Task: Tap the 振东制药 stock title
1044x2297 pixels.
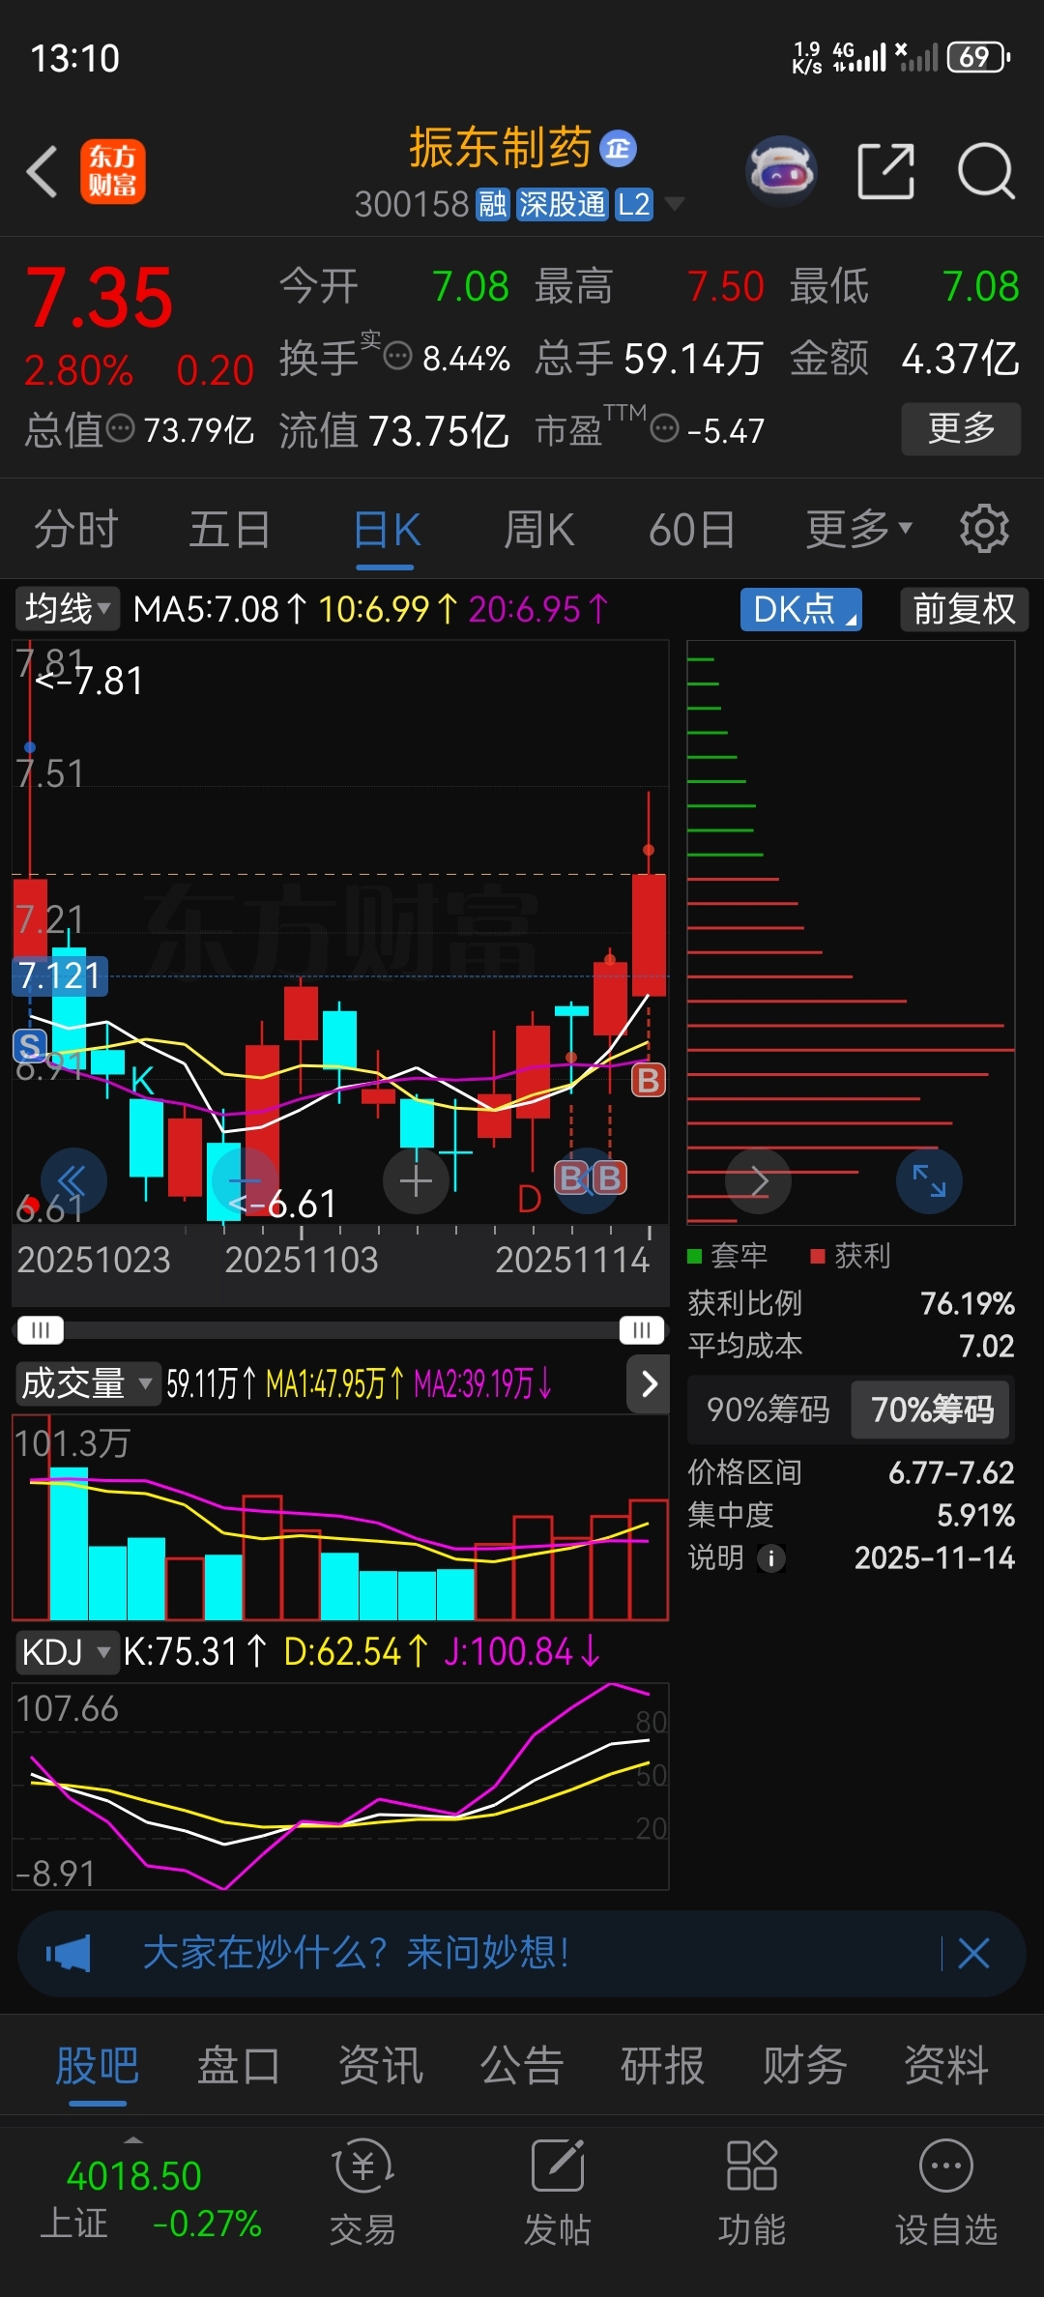Action: (x=500, y=148)
